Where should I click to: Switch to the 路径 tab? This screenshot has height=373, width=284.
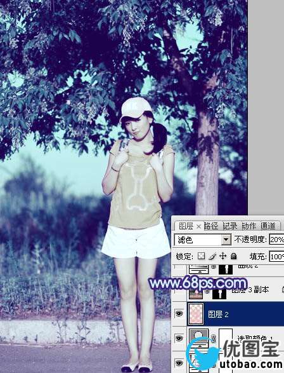[210, 226]
